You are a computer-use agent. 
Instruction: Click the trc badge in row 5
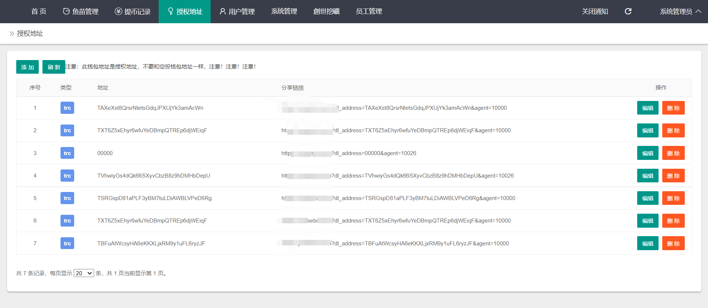[67, 198]
